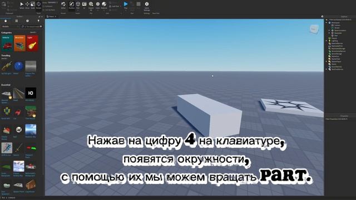
Task: Click See All next to Categories
Action: click(33, 32)
